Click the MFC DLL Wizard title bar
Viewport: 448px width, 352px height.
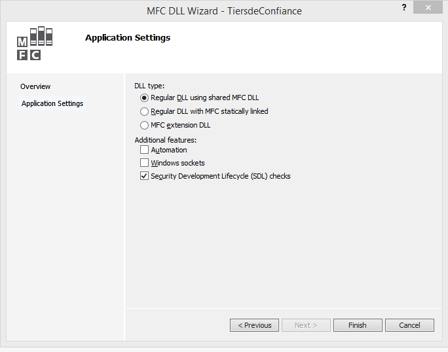click(224, 10)
